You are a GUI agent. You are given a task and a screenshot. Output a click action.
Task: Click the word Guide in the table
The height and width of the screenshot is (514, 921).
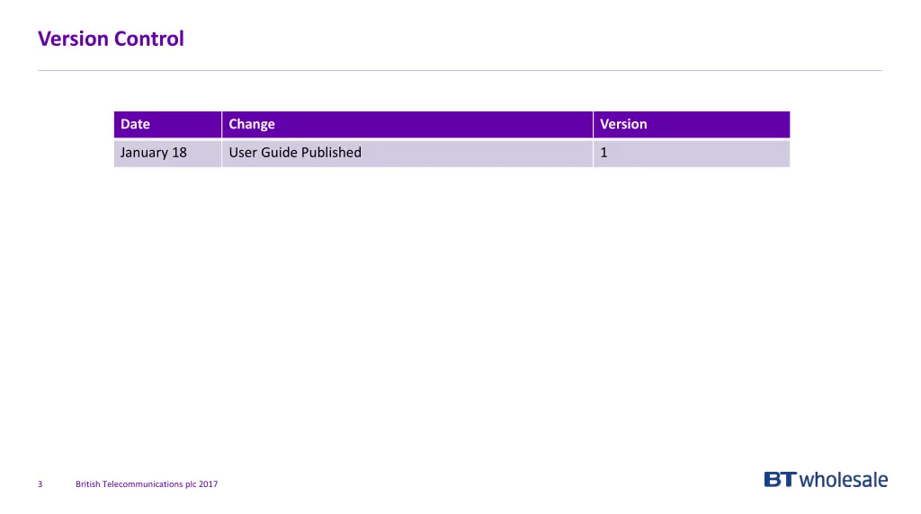[279, 153]
